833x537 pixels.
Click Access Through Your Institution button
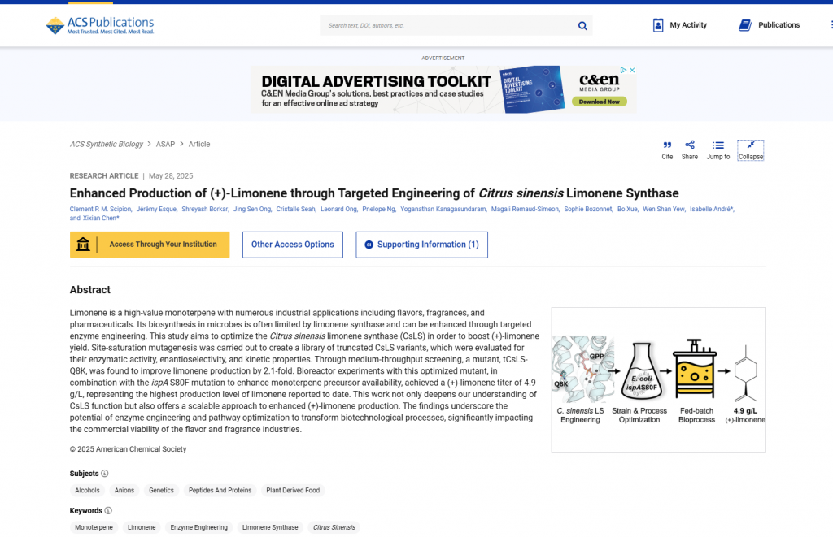[150, 245]
